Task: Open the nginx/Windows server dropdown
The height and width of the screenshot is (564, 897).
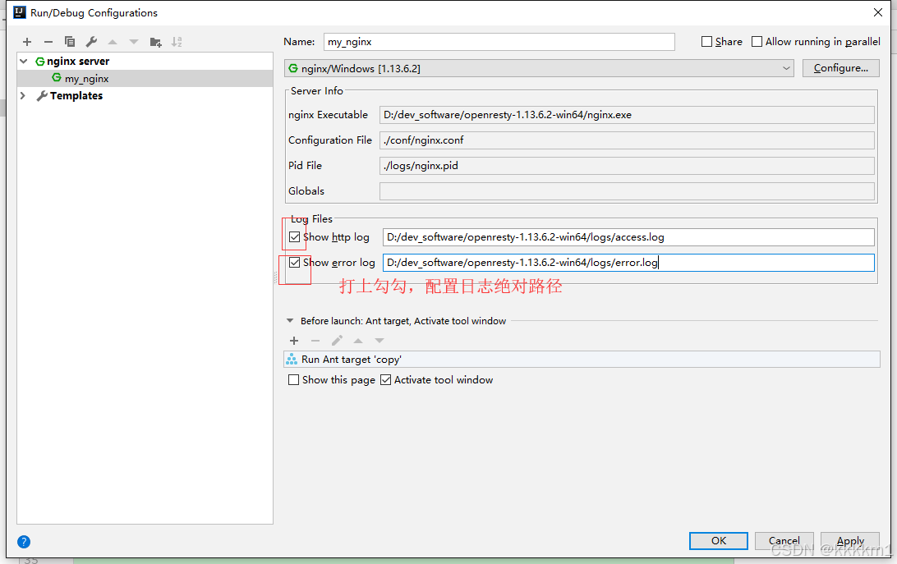Action: pyautogui.click(x=539, y=69)
